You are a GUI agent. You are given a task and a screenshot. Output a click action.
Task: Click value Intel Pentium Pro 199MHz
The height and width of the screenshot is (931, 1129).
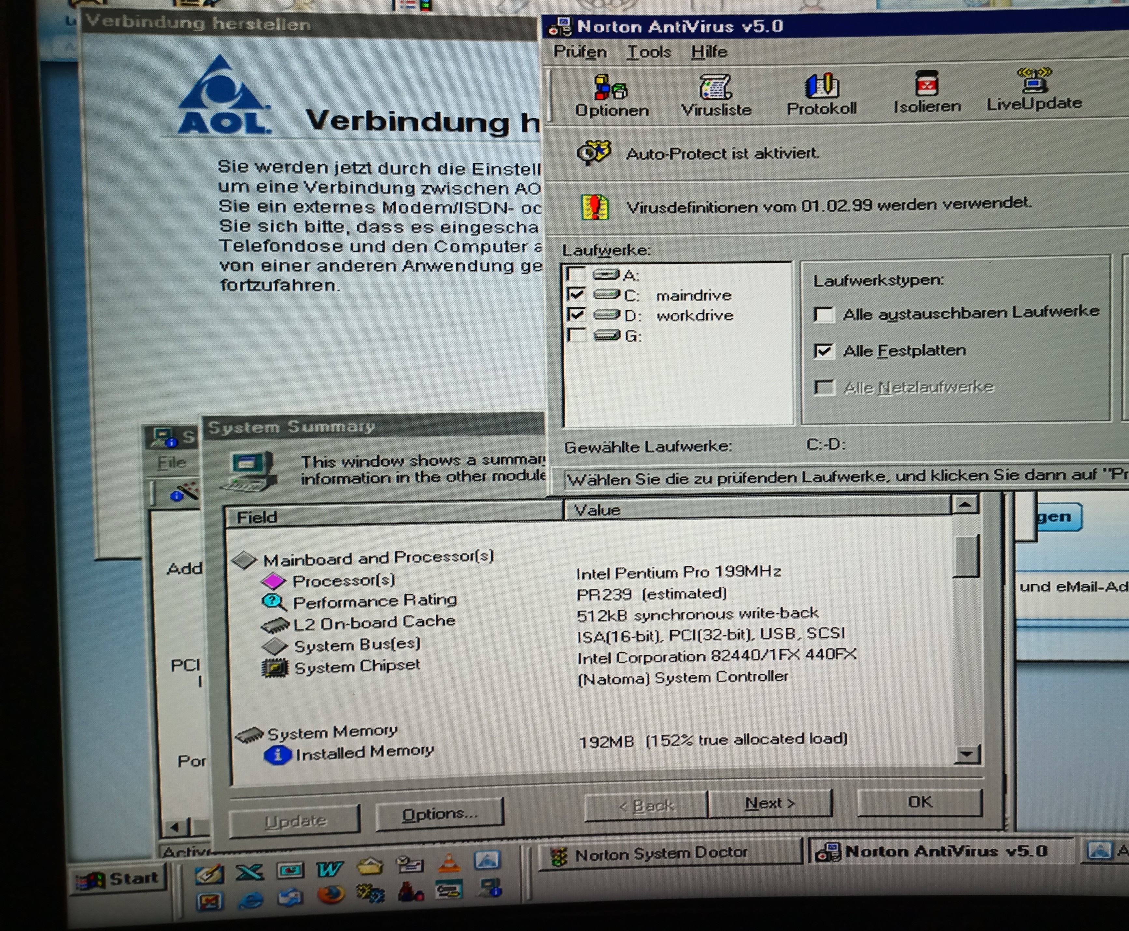678,572
